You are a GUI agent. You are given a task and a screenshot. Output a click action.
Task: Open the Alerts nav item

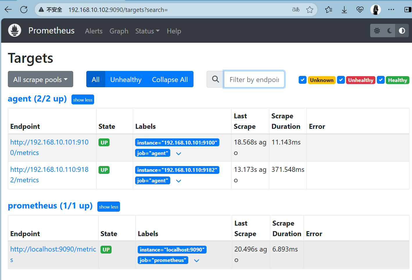pyautogui.click(x=94, y=31)
